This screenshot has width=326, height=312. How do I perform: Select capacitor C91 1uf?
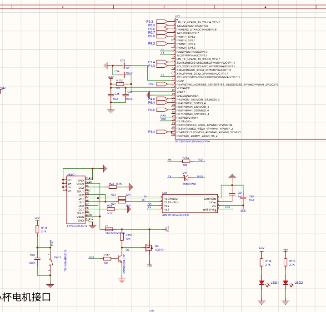232,194
